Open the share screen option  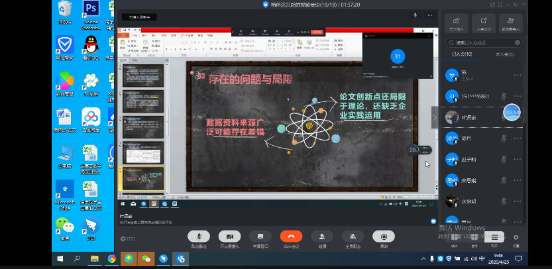(260, 237)
